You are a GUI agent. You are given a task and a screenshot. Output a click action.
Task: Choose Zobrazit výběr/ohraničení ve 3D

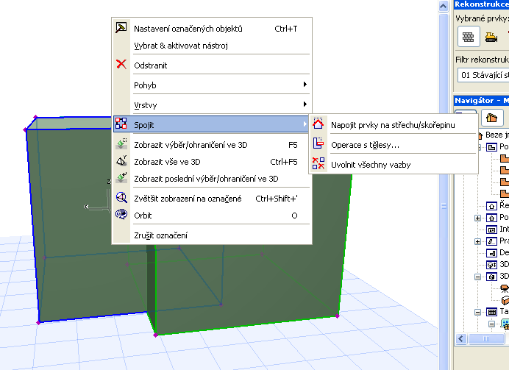[213, 145]
